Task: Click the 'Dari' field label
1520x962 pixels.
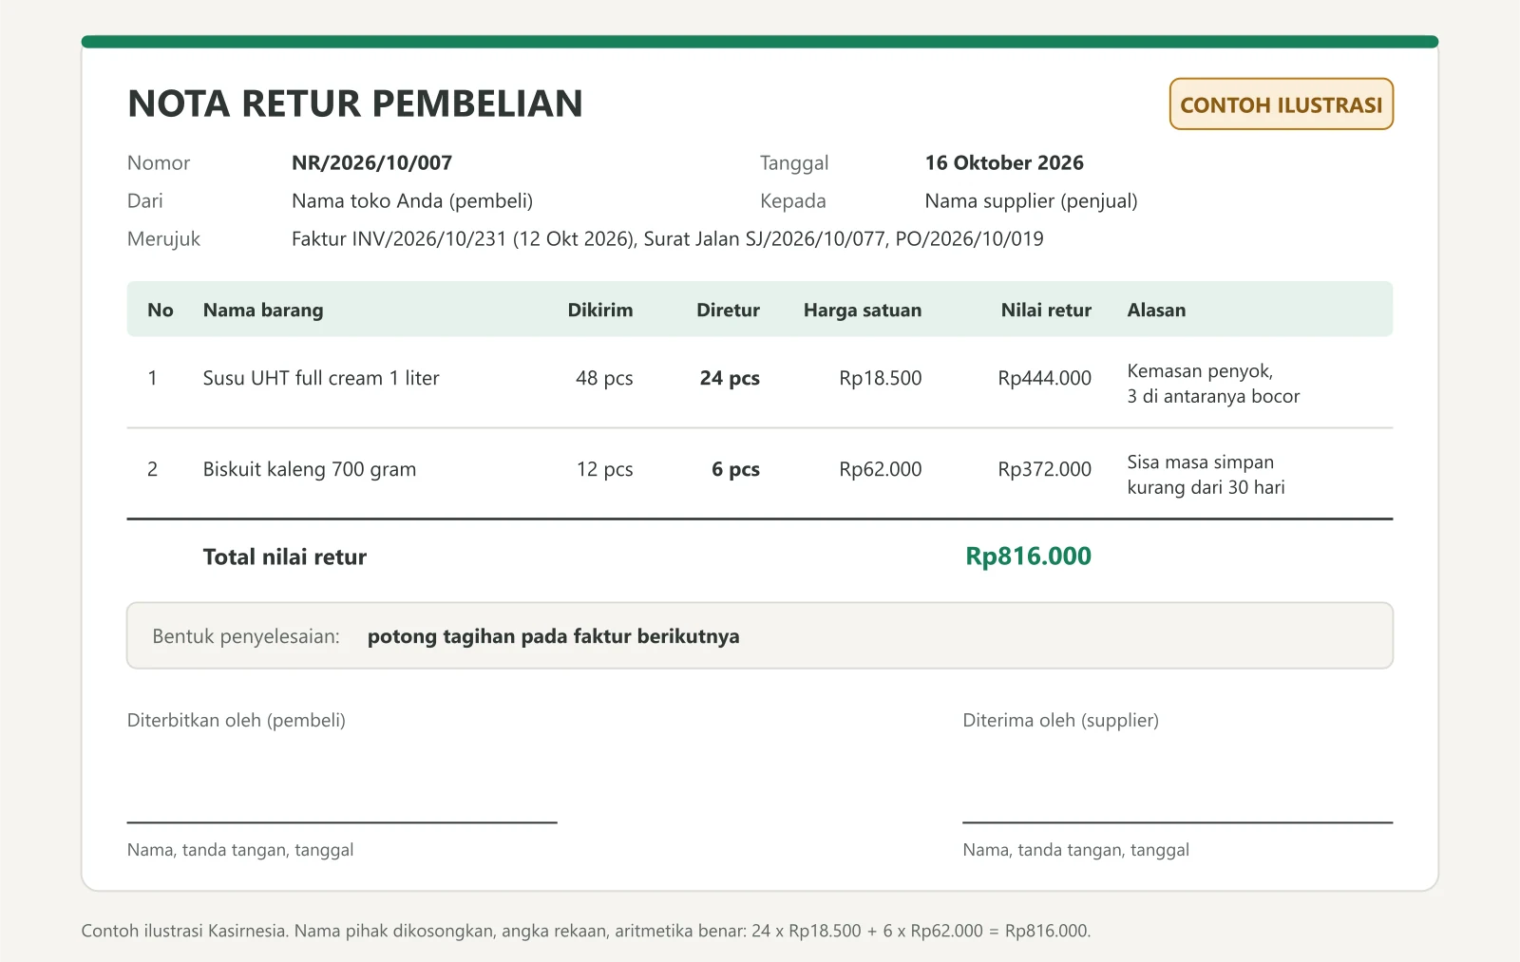Action: click(145, 201)
